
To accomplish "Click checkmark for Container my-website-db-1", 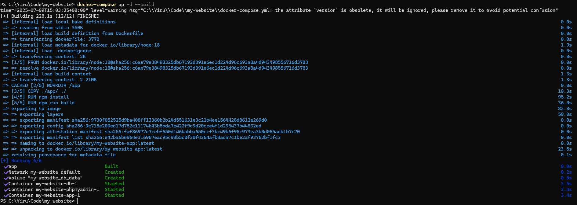I will pyautogui.click(x=6, y=184).
